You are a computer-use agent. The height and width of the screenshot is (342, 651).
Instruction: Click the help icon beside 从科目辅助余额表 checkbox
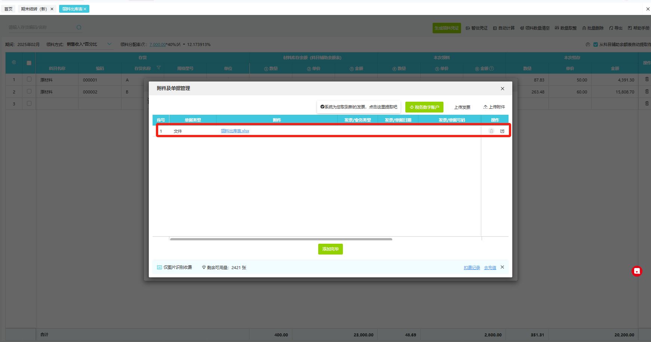(588, 44)
